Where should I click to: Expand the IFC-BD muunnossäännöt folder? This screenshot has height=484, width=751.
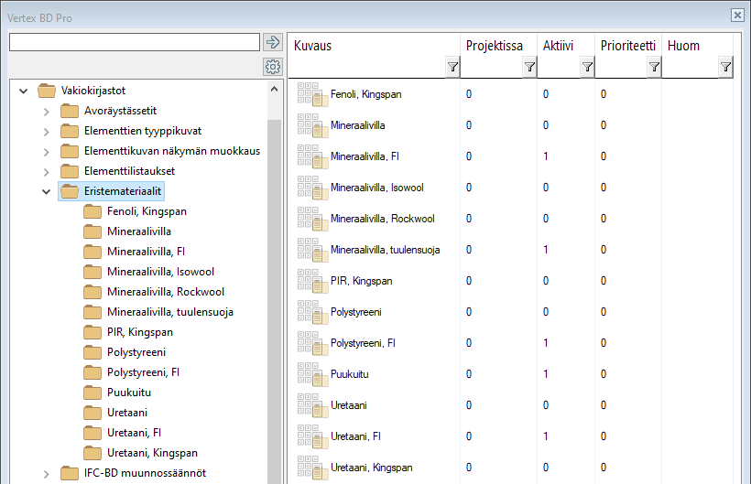point(46,473)
